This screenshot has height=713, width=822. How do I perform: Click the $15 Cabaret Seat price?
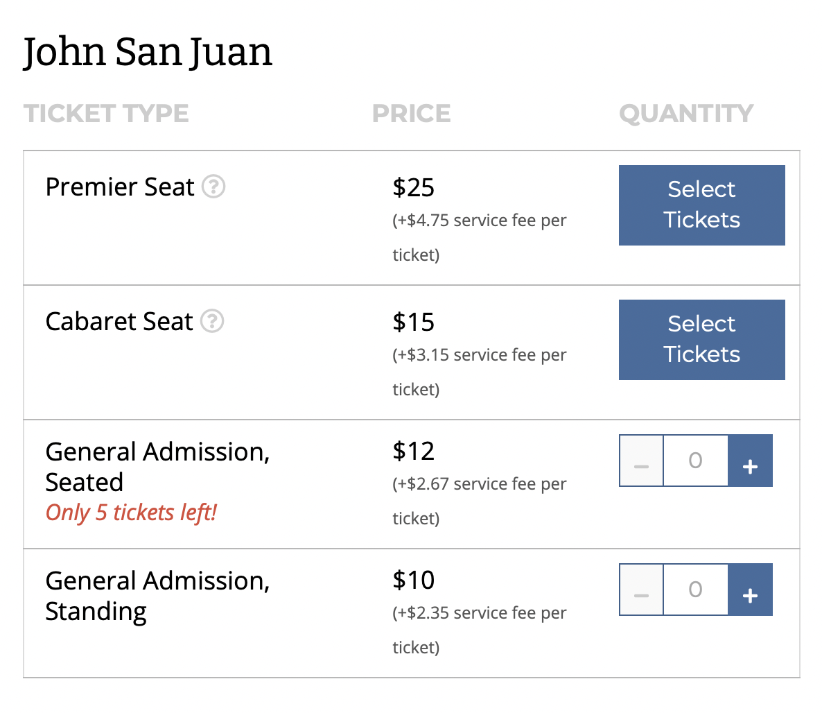pyautogui.click(x=413, y=322)
